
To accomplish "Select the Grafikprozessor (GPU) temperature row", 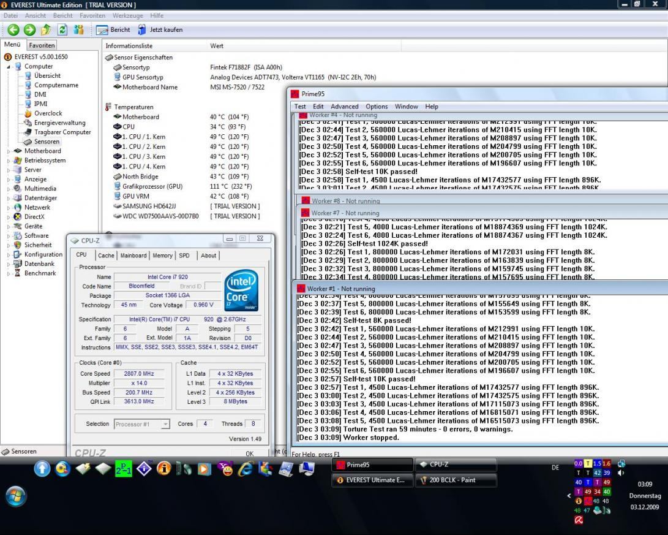I will tap(183, 186).
